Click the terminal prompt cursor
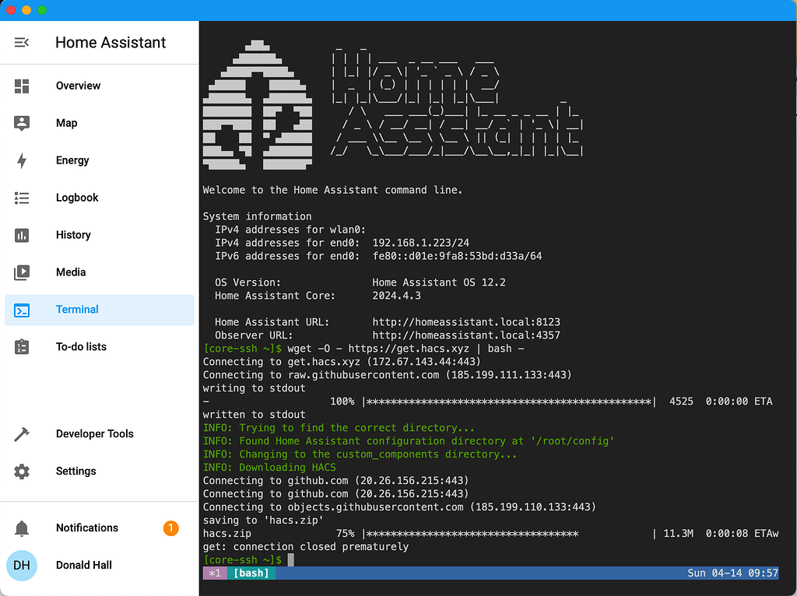This screenshot has width=797, height=596. [291, 560]
